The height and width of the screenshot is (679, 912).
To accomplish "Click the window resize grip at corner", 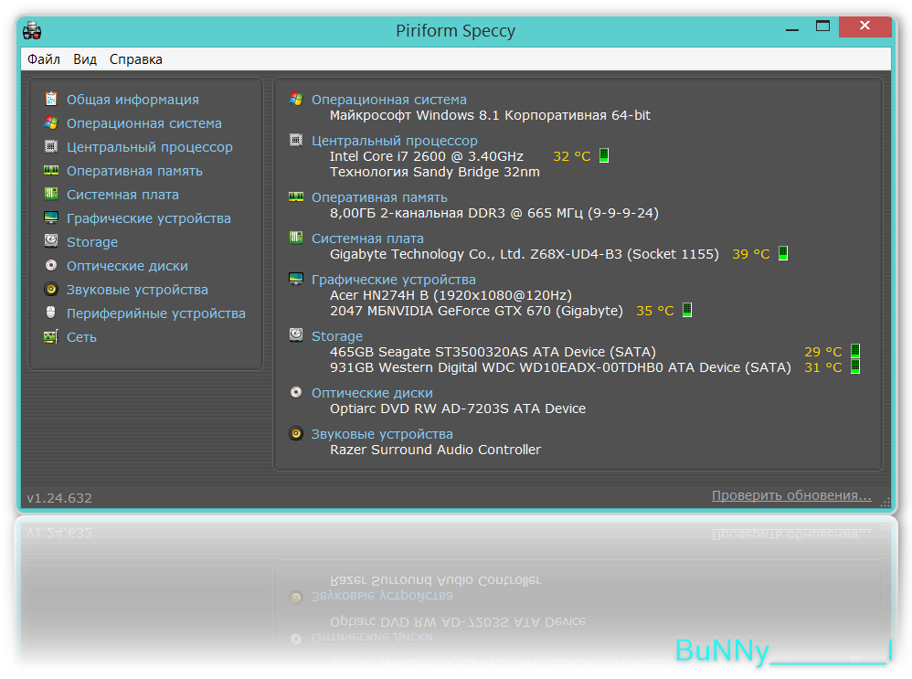I will (x=885, y=504).
